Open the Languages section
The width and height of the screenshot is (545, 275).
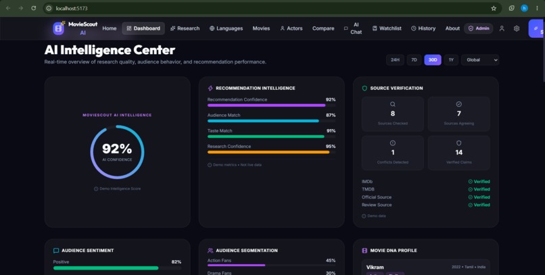226,28
